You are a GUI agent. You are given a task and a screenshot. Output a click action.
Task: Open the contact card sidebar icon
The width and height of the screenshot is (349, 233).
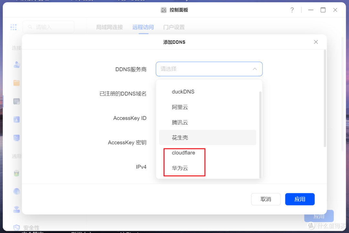coord(16,120)
